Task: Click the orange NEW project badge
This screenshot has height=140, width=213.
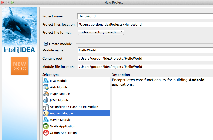Action: (19, 66)
